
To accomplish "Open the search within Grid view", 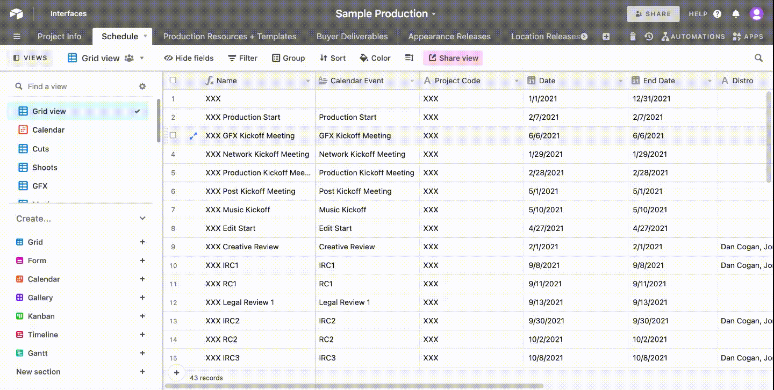I will click(x=758, y=57).
